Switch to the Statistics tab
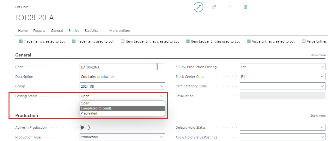 tap(91, 31)
